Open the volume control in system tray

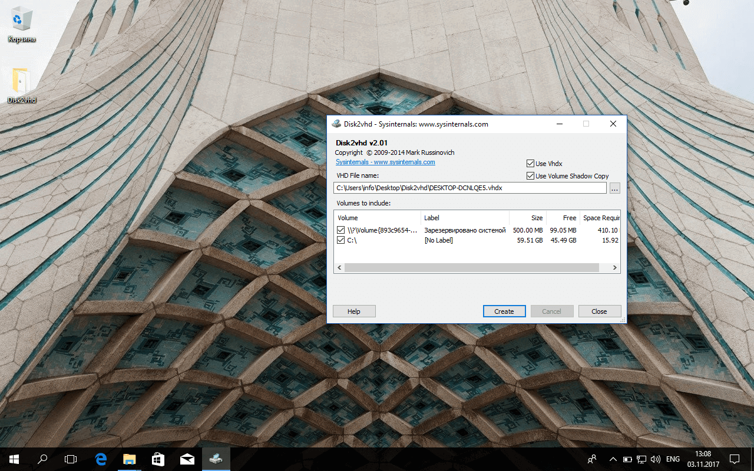(x=655, y=459)
